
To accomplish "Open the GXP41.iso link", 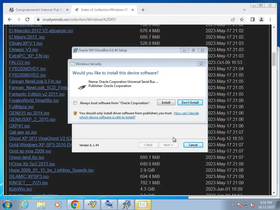I will [19, 126].
